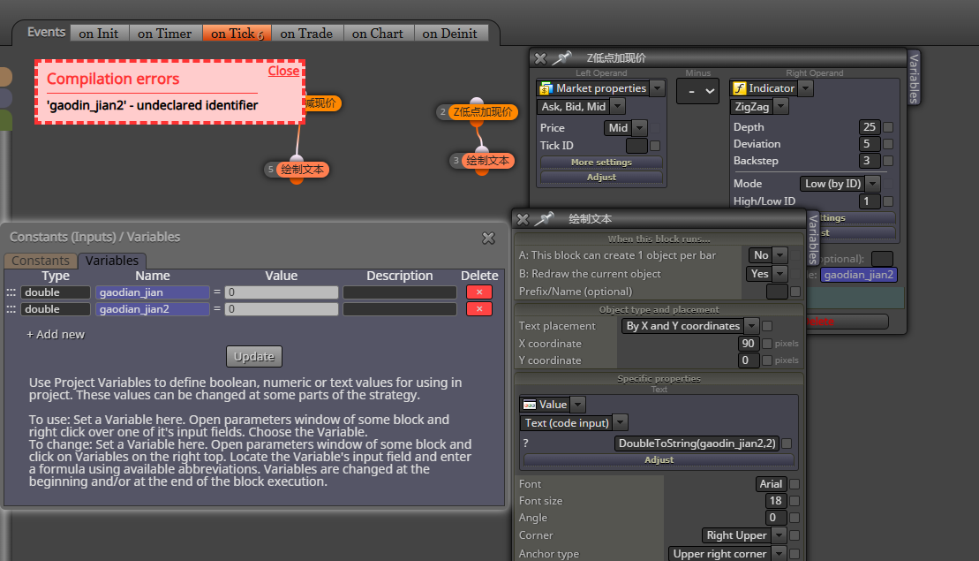Open the Corner Right Upper dropdown

tap(779, 534)
